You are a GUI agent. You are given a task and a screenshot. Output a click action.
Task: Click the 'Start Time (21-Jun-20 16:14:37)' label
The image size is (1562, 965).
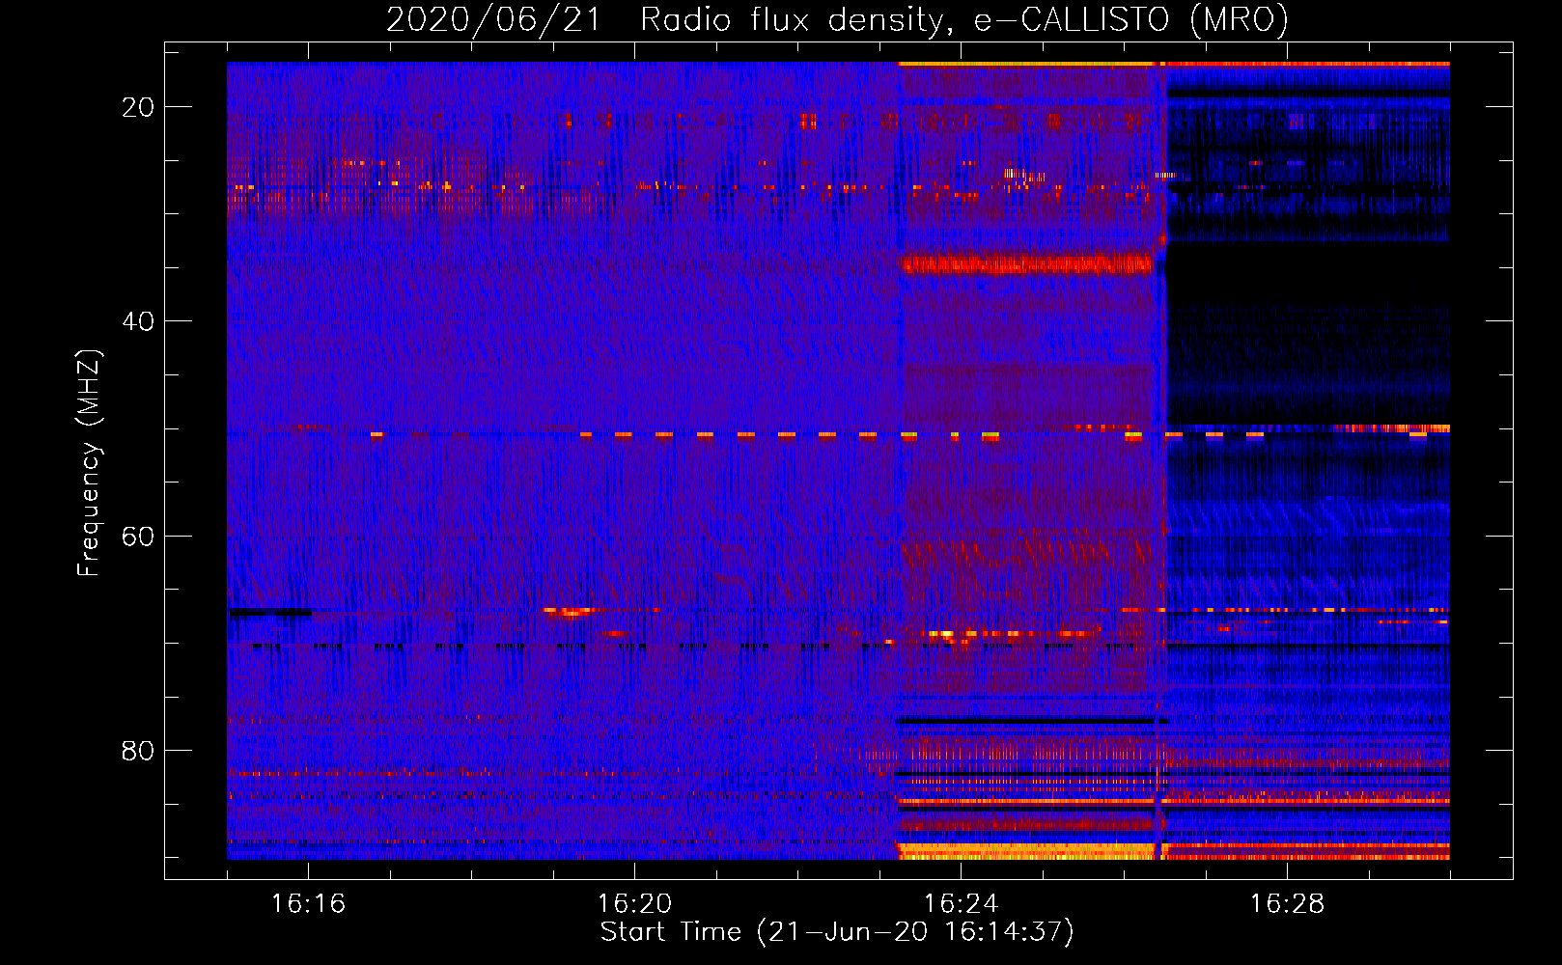(x=837, y=932)
